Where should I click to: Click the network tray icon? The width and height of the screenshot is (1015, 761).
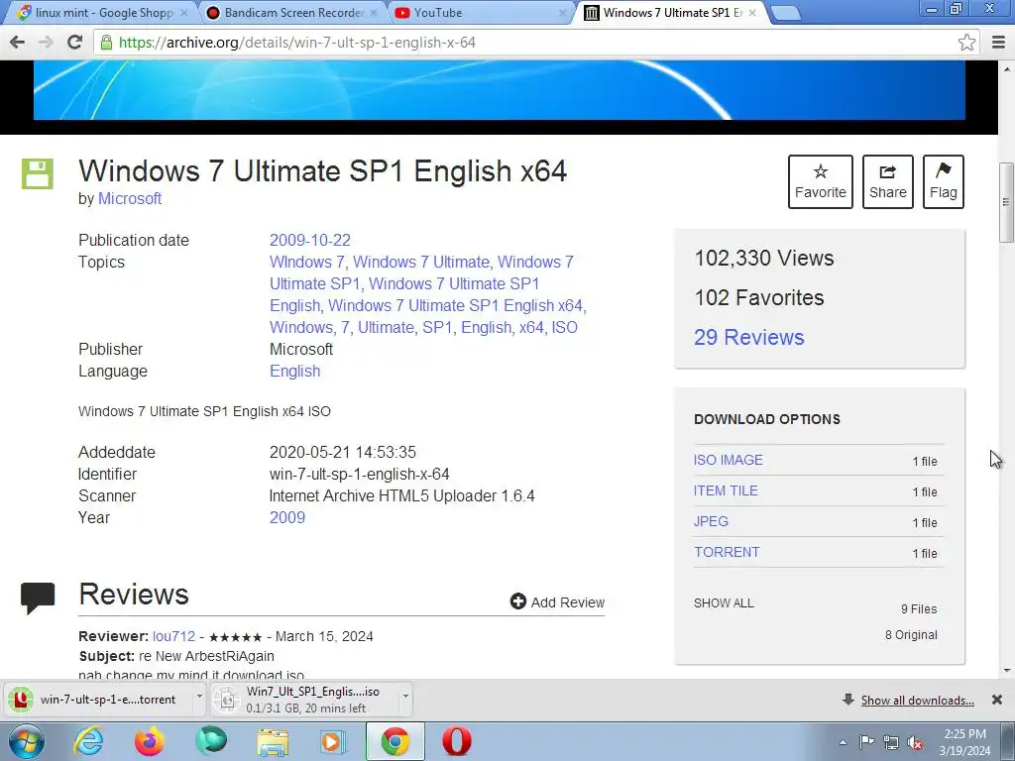pos(891,742)
